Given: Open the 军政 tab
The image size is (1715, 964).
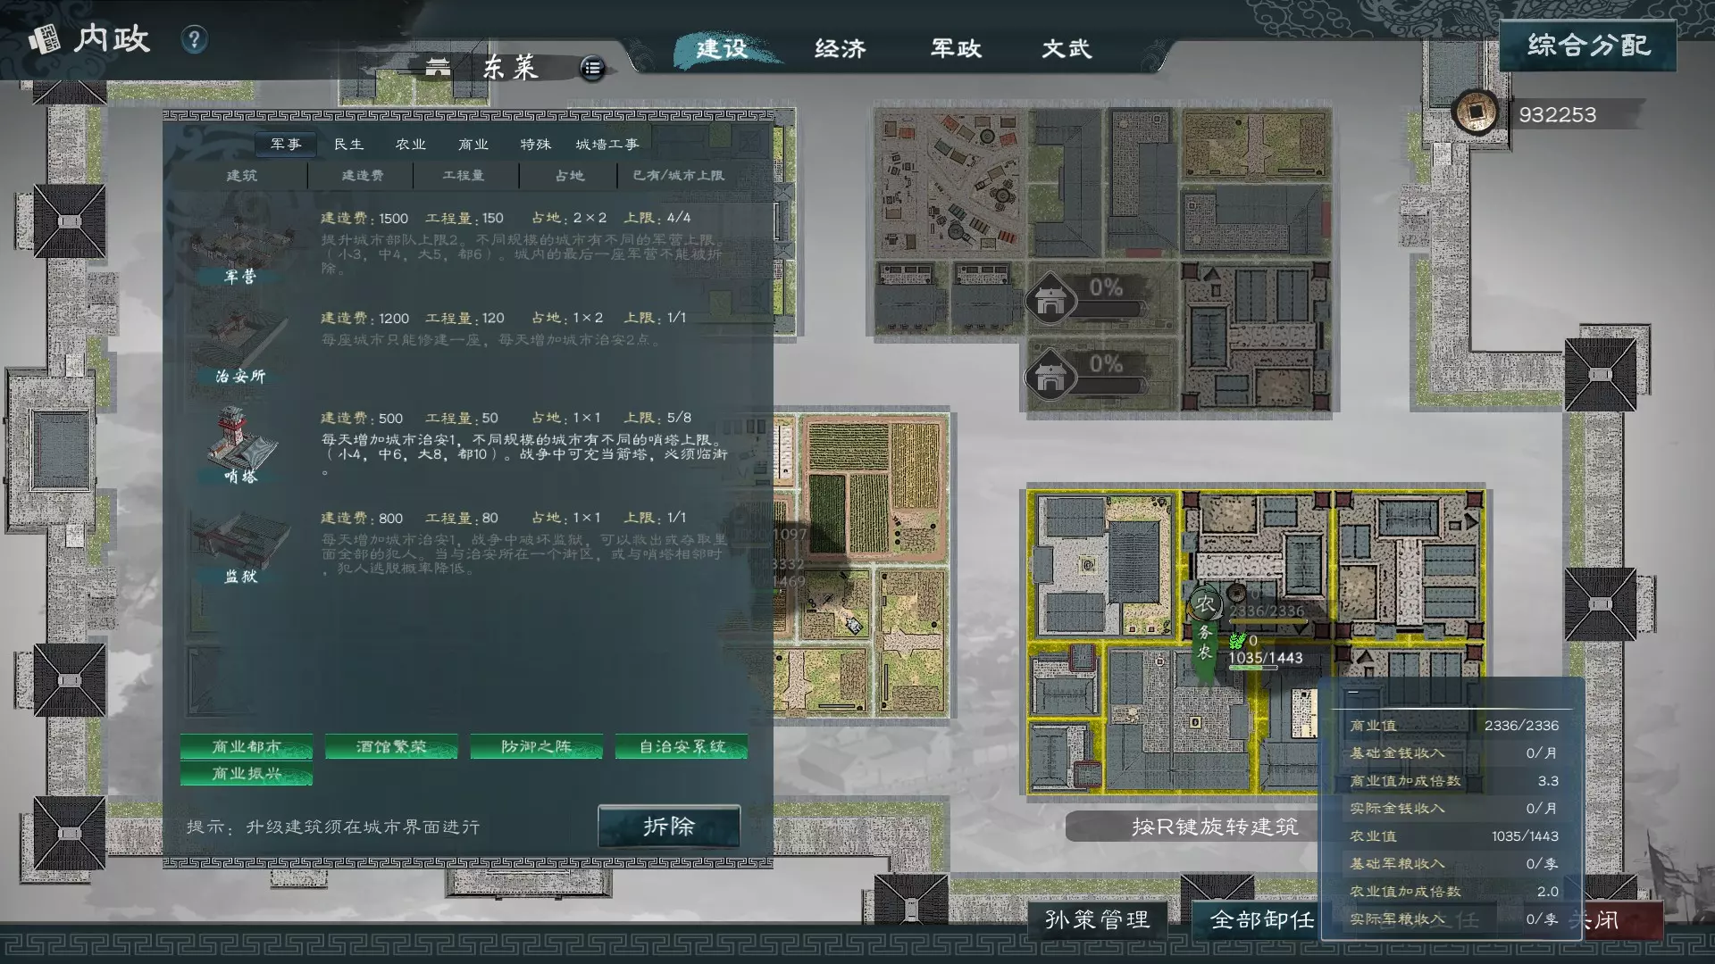Looking at the screenshot, I should coord(956,48).
